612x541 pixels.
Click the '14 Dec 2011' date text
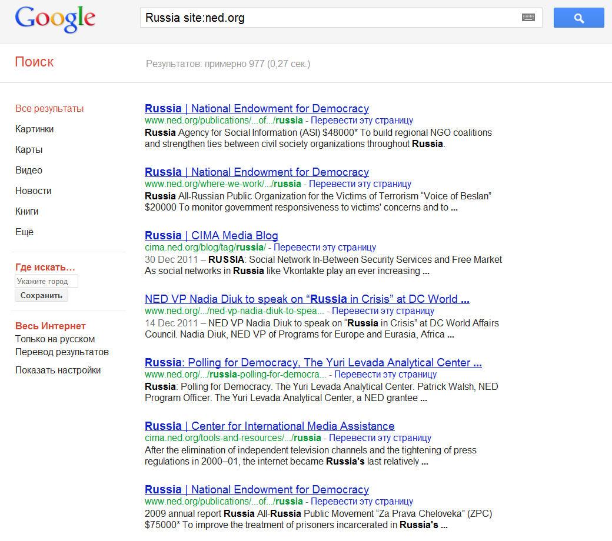[x=171, y=323]
